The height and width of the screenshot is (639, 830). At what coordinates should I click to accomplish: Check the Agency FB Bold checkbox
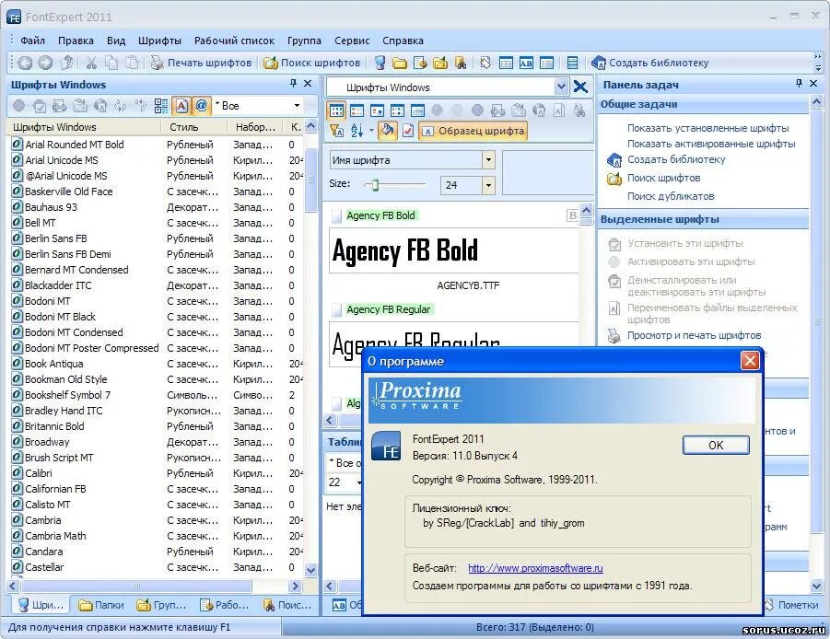(336, 215)
